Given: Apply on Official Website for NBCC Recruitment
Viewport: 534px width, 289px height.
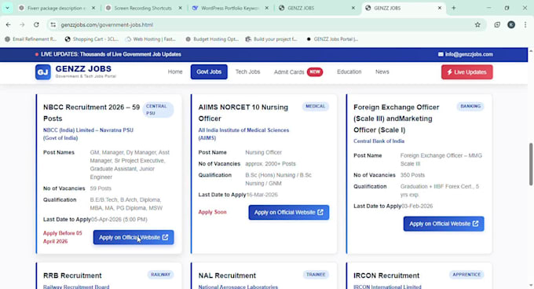Looking at the screenshot, I should click(133, 237).
